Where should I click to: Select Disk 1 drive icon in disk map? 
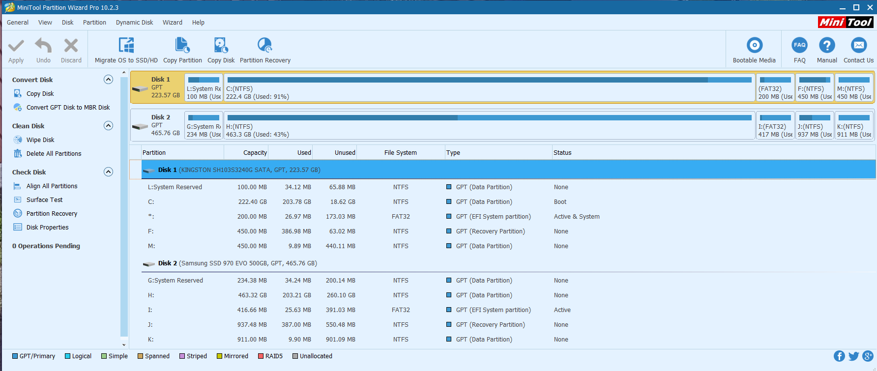click(x=140, y=89)
